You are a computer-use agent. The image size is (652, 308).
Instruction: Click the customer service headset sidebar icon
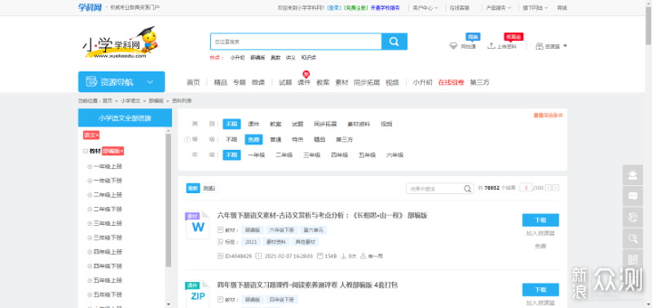click(x=633, y=175)
